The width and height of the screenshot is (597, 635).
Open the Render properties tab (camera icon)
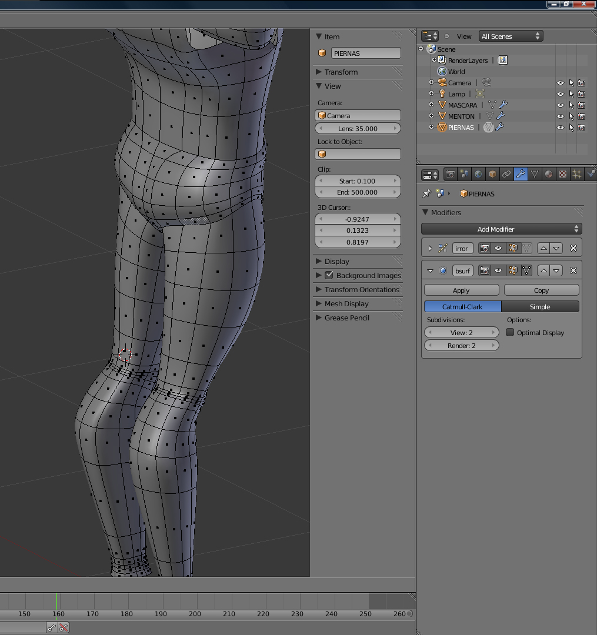click(x=450, y=175)
